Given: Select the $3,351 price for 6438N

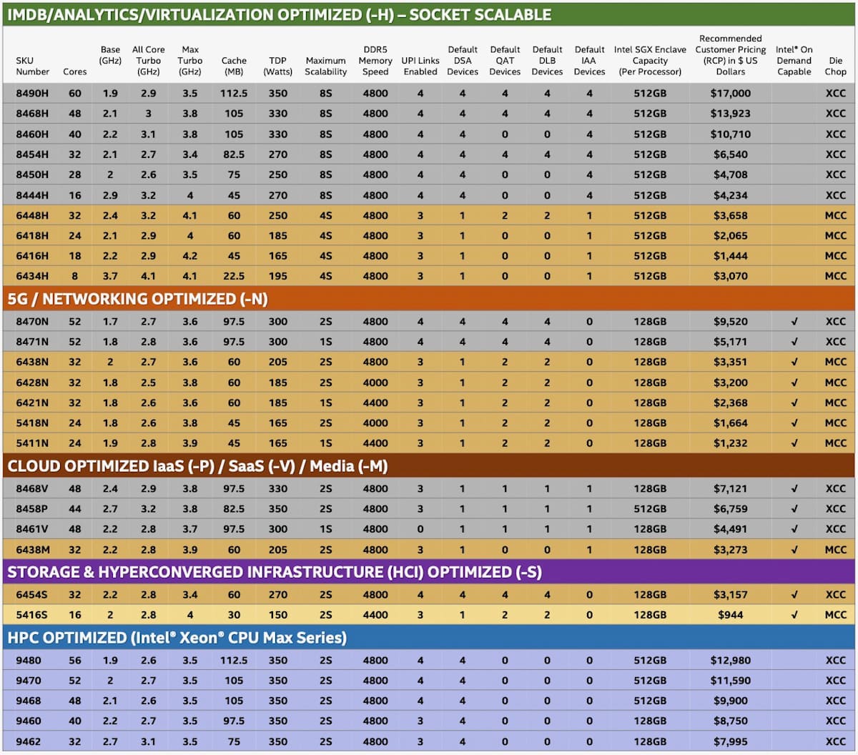Looking at the screenshot, I should [x=731, y=362].
